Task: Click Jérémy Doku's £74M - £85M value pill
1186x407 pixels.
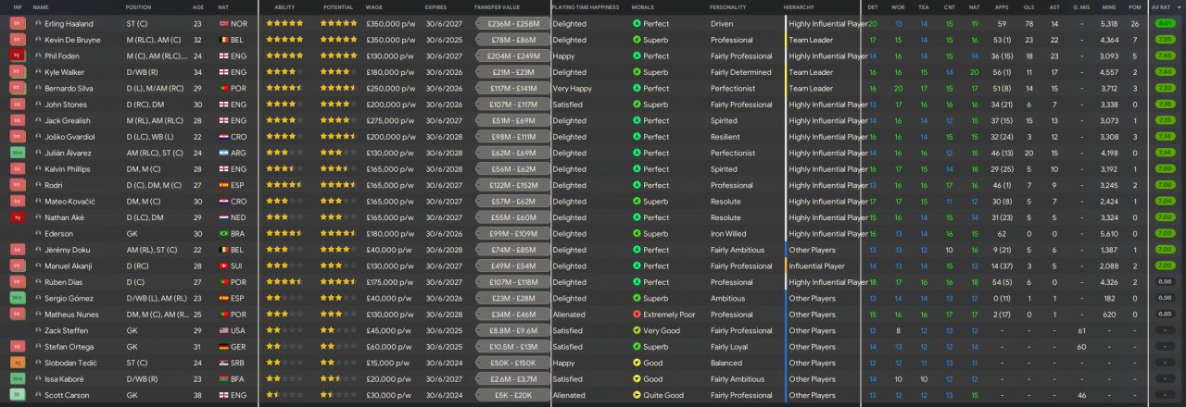Action: click(512, 250)
